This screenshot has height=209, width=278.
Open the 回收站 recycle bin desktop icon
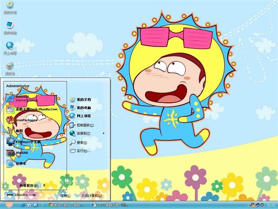pyautogui.click(x=10, y=69)
